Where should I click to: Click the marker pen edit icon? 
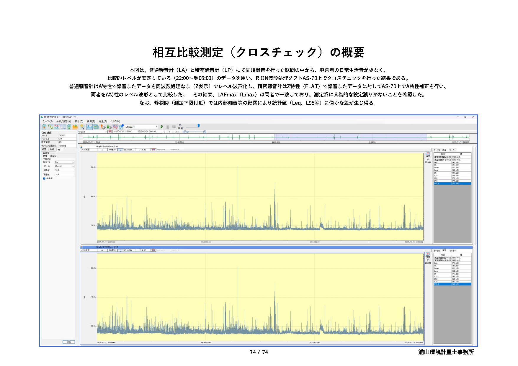(121, 127)
